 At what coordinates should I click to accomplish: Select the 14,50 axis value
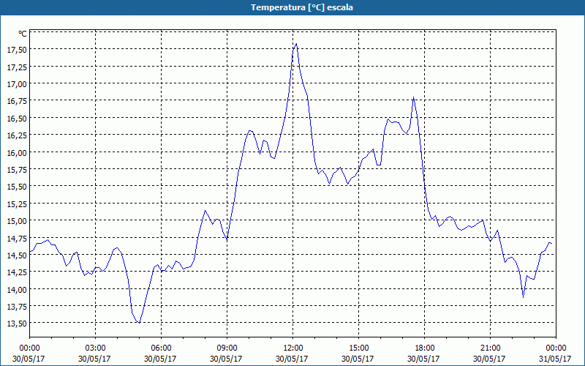click(17, 255)
